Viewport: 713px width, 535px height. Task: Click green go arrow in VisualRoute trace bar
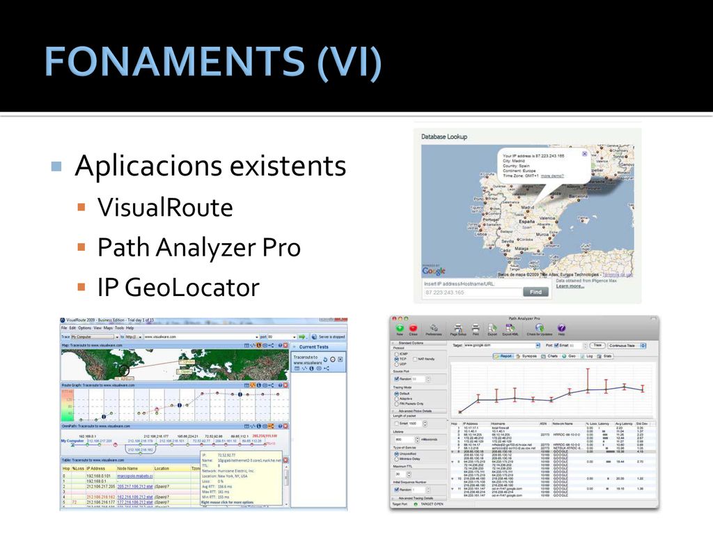pyautogui.click(x=301, y=336)
